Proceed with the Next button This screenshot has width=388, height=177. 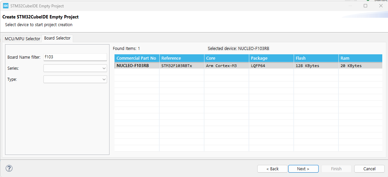click(303, 169)
